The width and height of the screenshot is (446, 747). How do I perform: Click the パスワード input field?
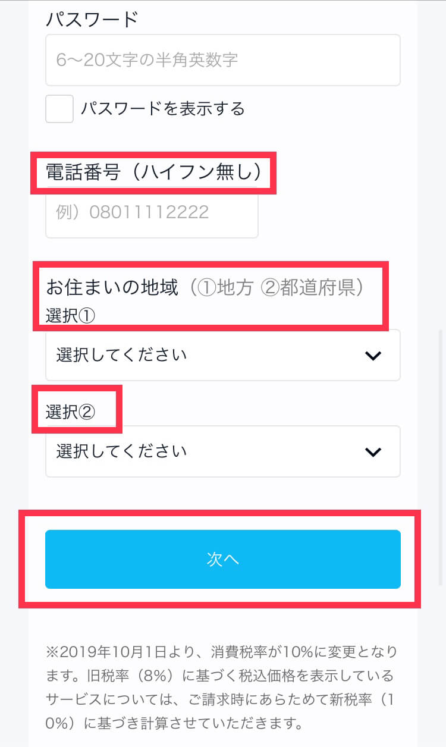(x=223, y=60)
